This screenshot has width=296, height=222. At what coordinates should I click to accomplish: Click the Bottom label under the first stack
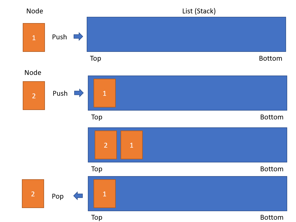(270, 58)
